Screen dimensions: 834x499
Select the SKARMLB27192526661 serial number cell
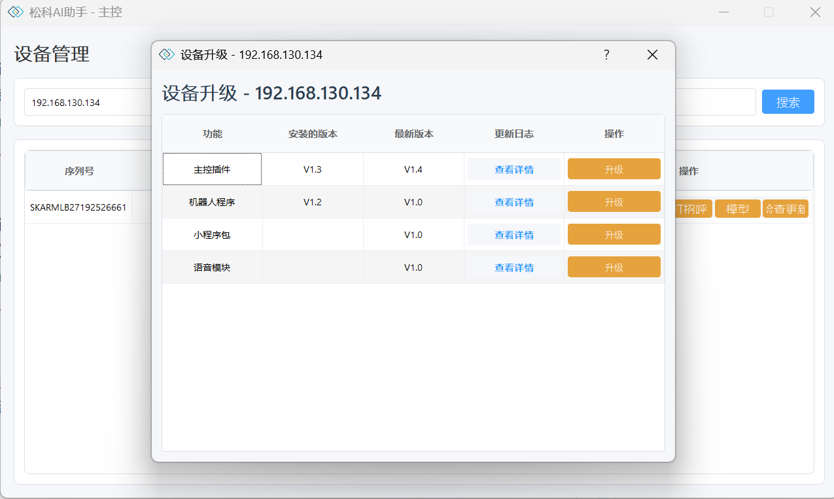[x=78, y=207]
